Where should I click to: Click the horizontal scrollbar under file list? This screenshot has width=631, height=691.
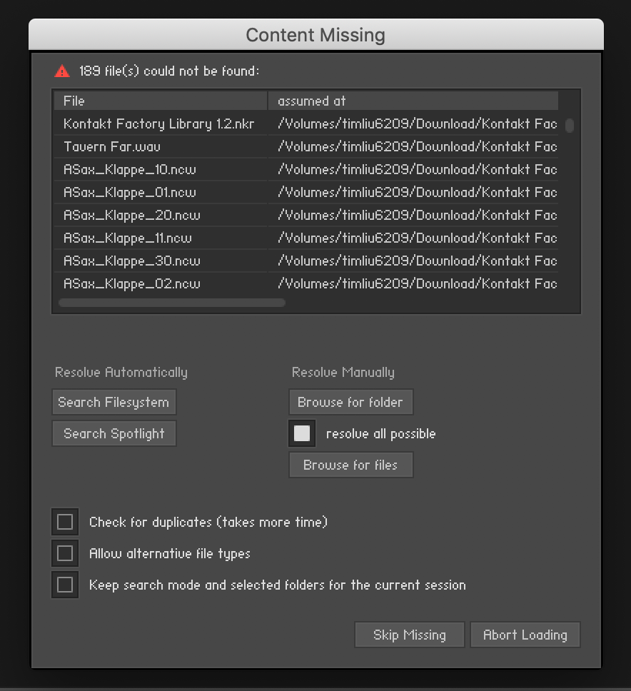pos(171,303)
